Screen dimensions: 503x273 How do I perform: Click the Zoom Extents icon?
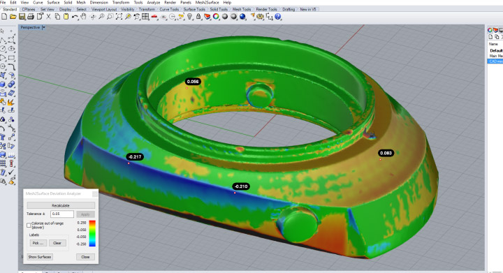click(x=119, y=17)
